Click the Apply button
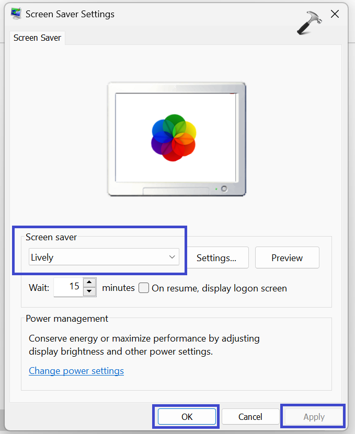The width and height of the screenshot is (355, 434). tap(314, 417)
